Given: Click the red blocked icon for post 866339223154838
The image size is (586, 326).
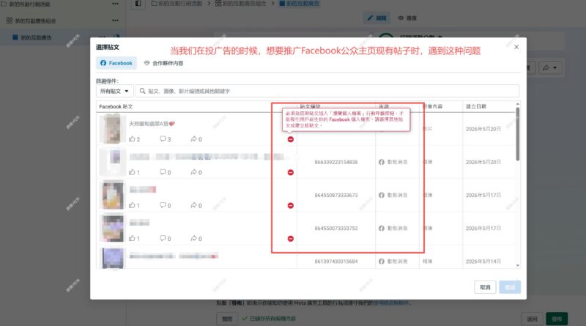Looking at the screenshot, I should point(290,172).
